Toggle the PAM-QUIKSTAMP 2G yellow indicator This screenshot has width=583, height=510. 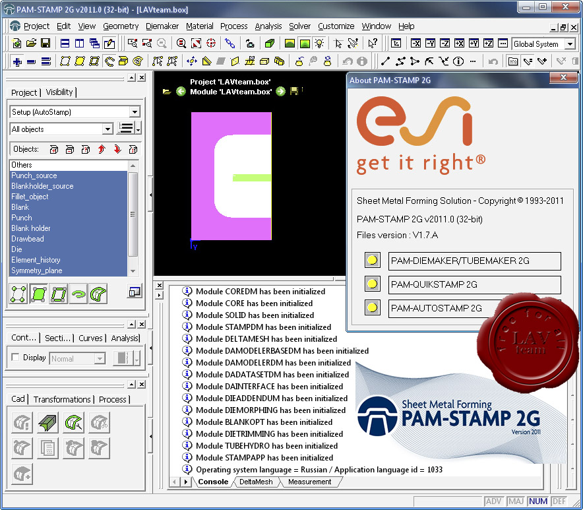point(372,284)
